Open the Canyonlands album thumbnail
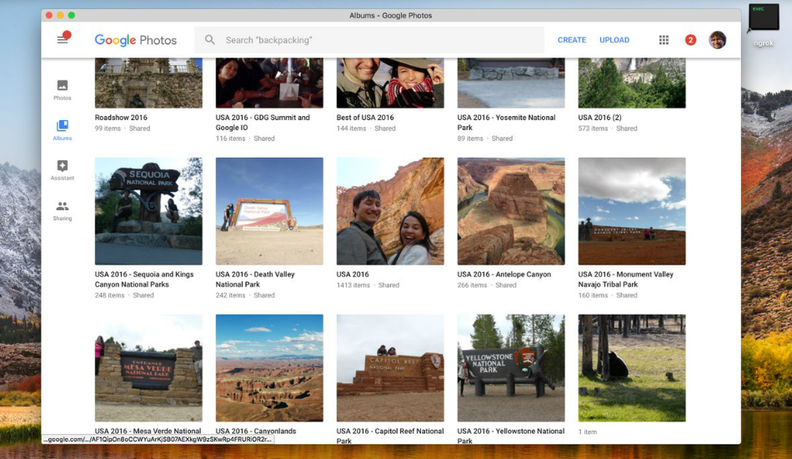This screenshot has height=459, width=792. (x=269, y=368)
